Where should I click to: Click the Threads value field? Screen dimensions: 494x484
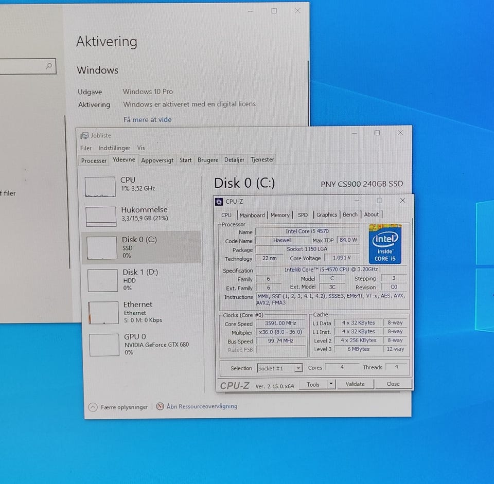tap(396, 367)
